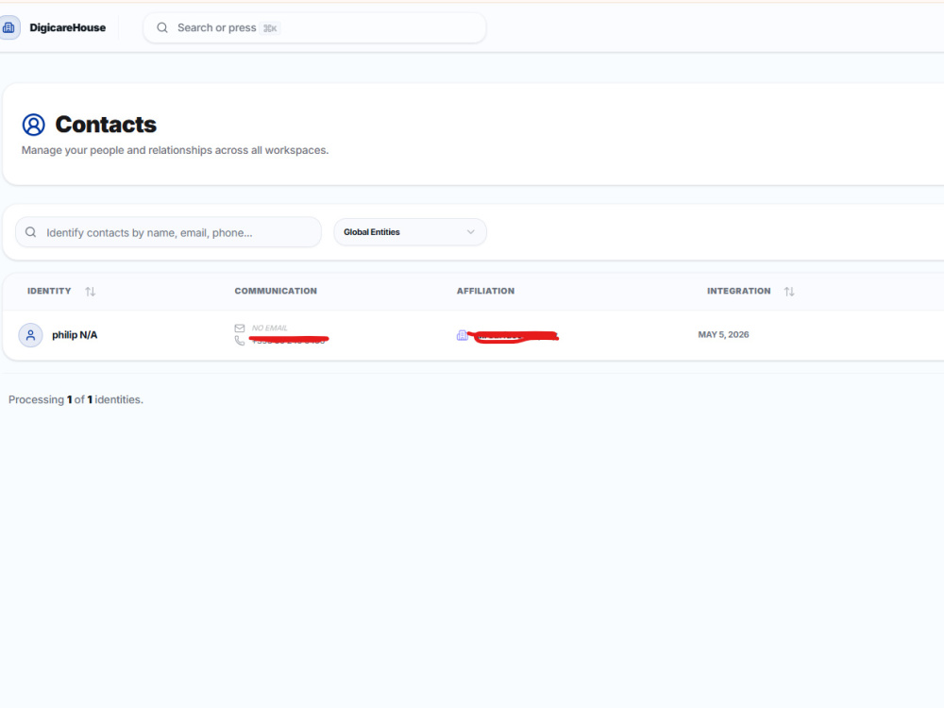Click the Communication column header

point(276,292)
